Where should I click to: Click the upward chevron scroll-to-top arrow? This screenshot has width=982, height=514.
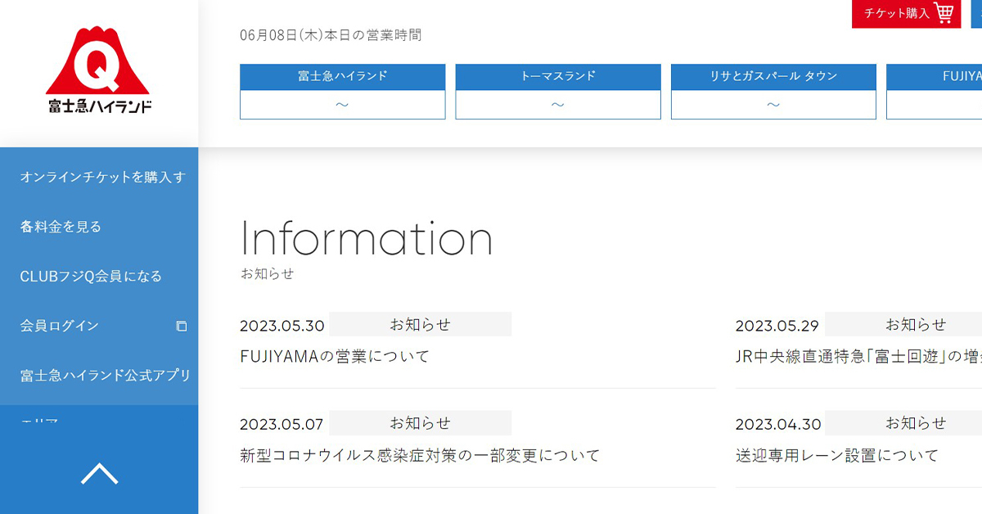point(99,474)
